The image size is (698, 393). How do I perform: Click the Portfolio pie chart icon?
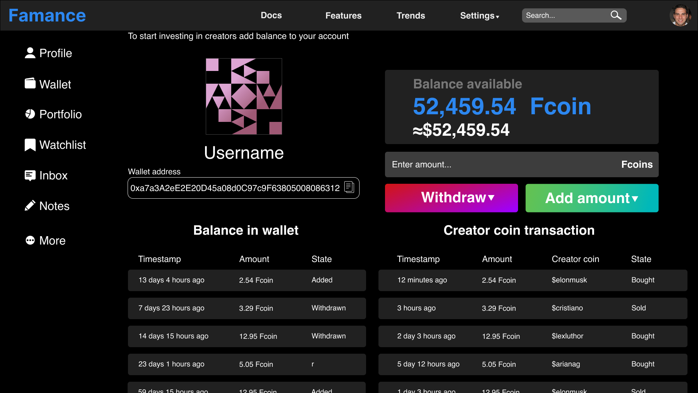tap(30, 114)
